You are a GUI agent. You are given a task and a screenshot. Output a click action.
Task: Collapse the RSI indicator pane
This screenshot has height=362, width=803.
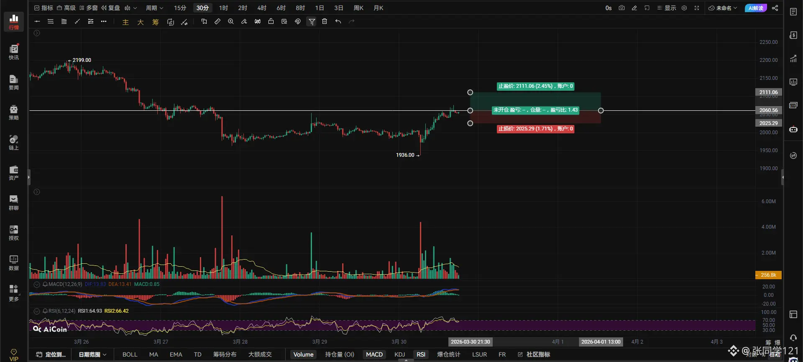37,311
